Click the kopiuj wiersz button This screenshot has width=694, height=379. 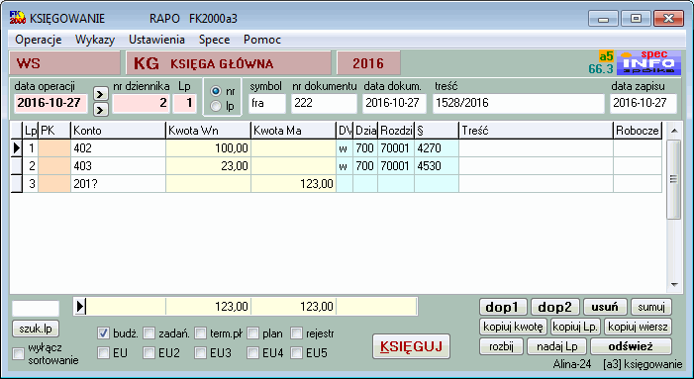coord(638,327)
